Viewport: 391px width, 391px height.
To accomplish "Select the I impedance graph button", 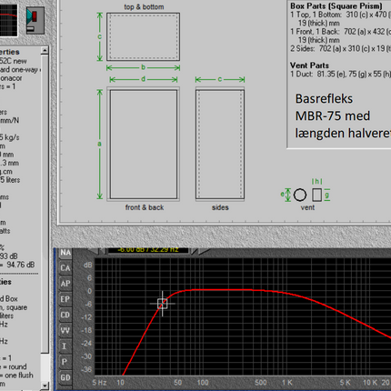I will tap(65, 346).
